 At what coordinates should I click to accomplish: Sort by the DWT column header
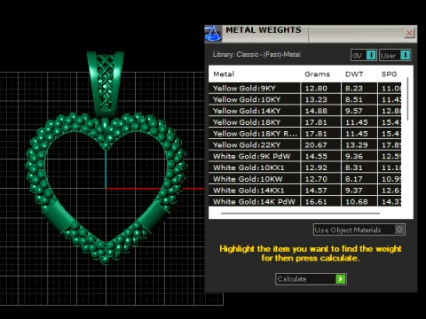(x=354, y=74)
